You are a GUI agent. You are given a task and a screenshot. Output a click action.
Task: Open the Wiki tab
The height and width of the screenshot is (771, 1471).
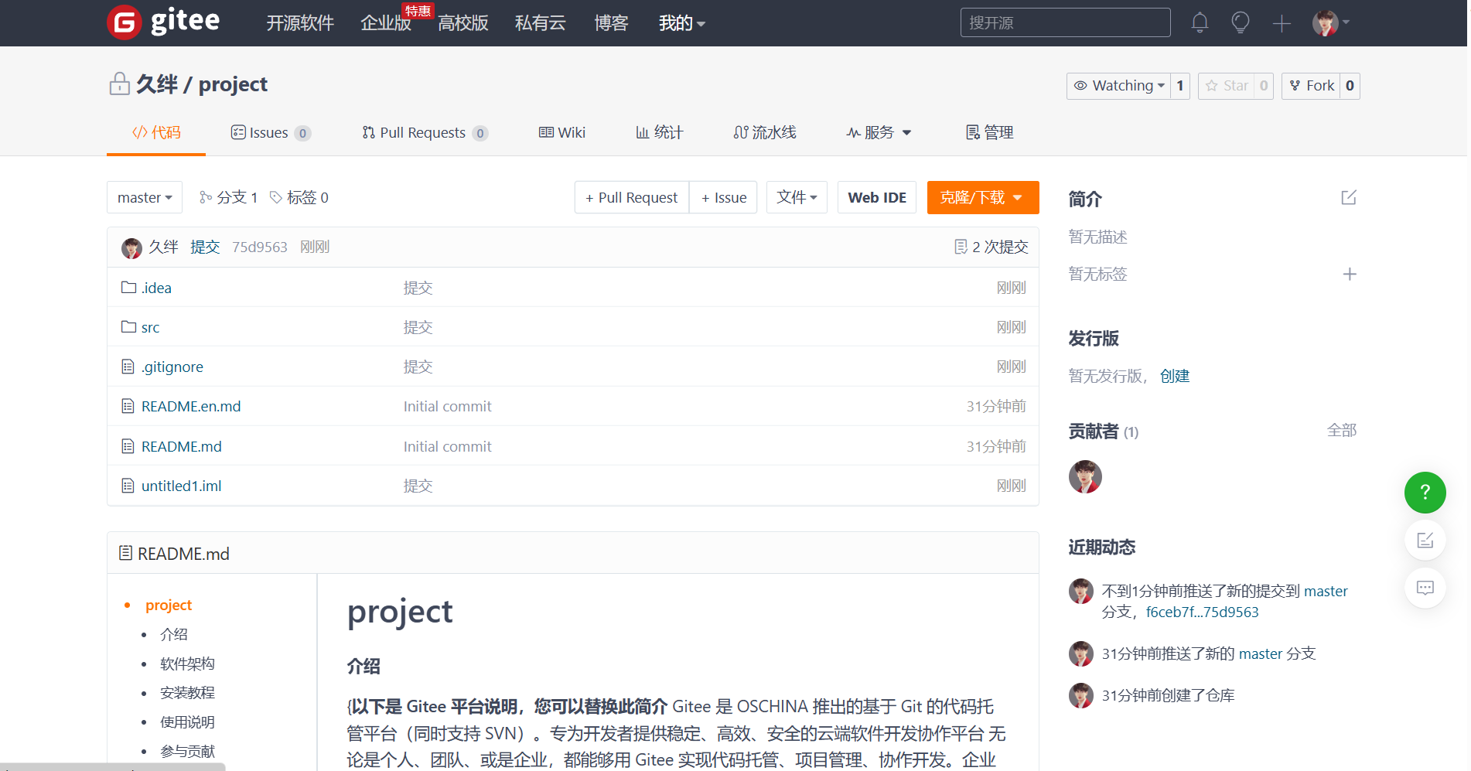[562, 133]
